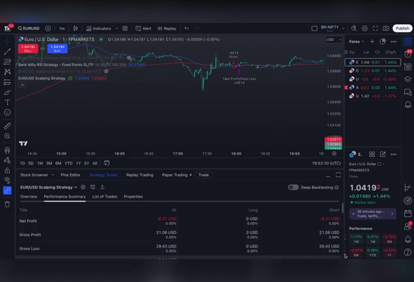
Task: Toggle hide all drawings eye icon
Action: point(7,180)
